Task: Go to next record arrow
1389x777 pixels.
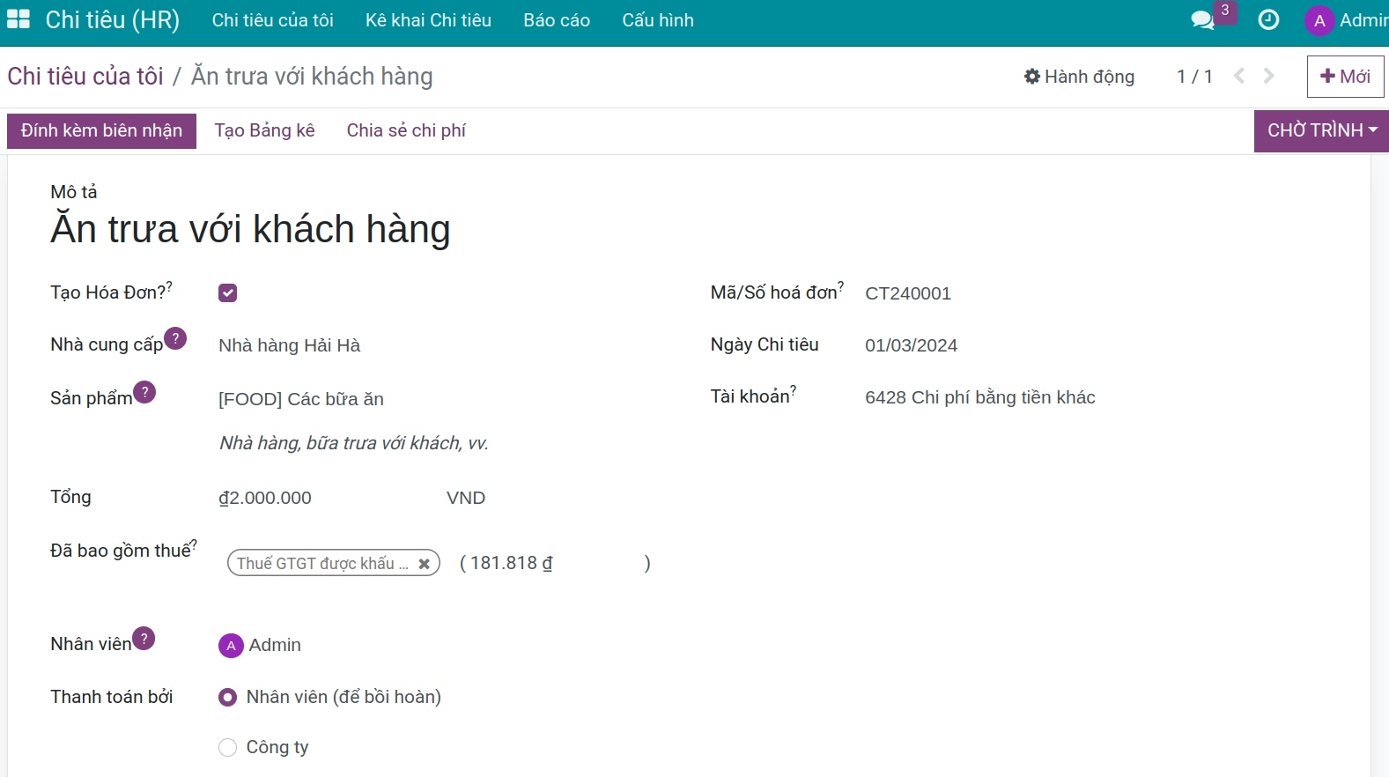Action: [x=1269, y=76]
